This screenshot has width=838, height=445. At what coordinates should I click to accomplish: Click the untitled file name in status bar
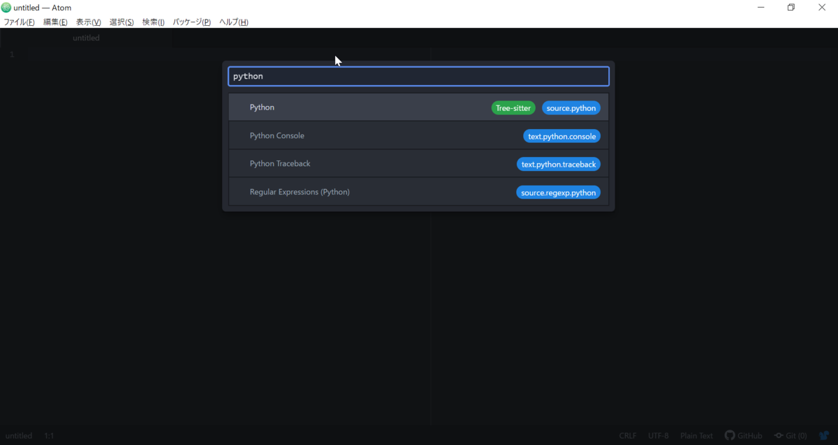click(19, 436)
